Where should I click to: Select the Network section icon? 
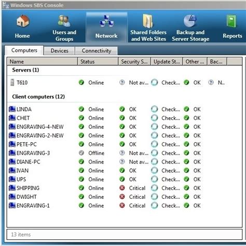pos(106,21)
